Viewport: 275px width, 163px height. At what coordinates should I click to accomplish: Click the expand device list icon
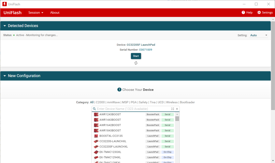point(173,109)
